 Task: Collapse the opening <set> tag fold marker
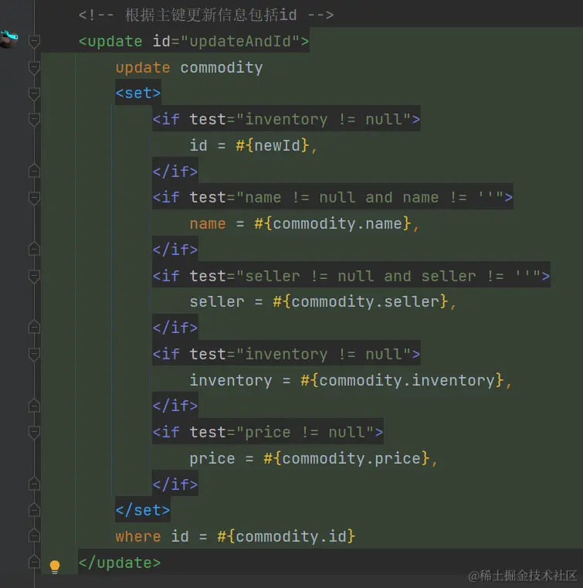(34, 93)
